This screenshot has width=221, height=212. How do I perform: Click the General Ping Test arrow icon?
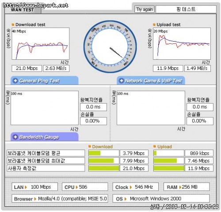[15, 81]
